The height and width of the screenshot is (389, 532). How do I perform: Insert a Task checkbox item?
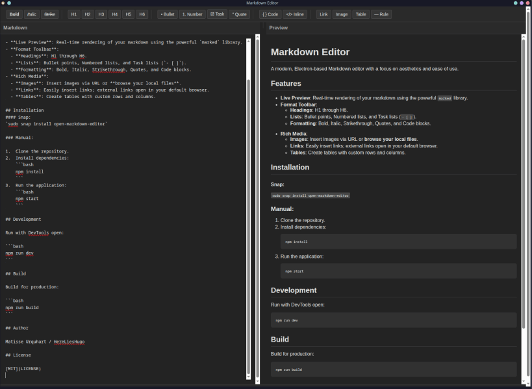217,14
